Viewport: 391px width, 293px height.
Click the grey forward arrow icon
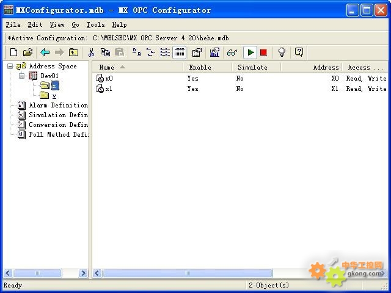pyautogui.click(x=59, y=52)
